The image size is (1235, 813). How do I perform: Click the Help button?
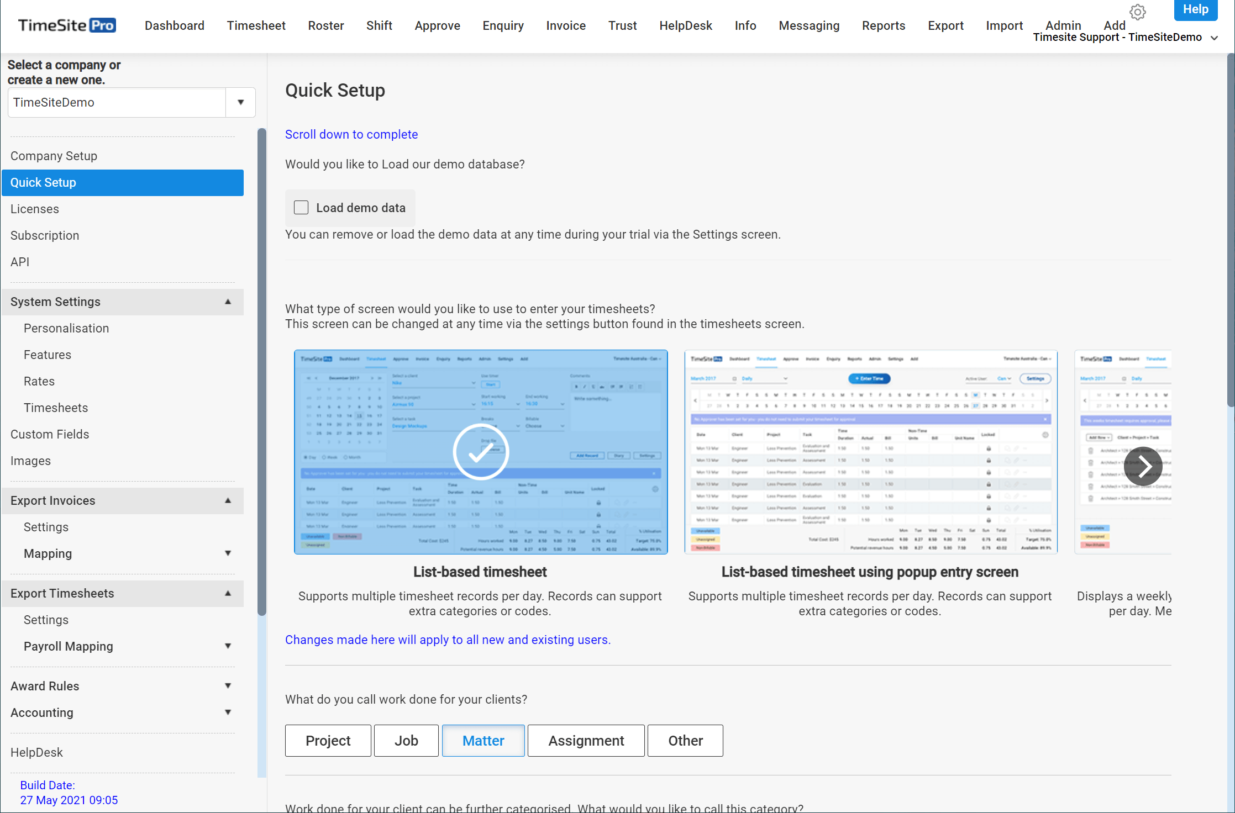point(1196,9)
